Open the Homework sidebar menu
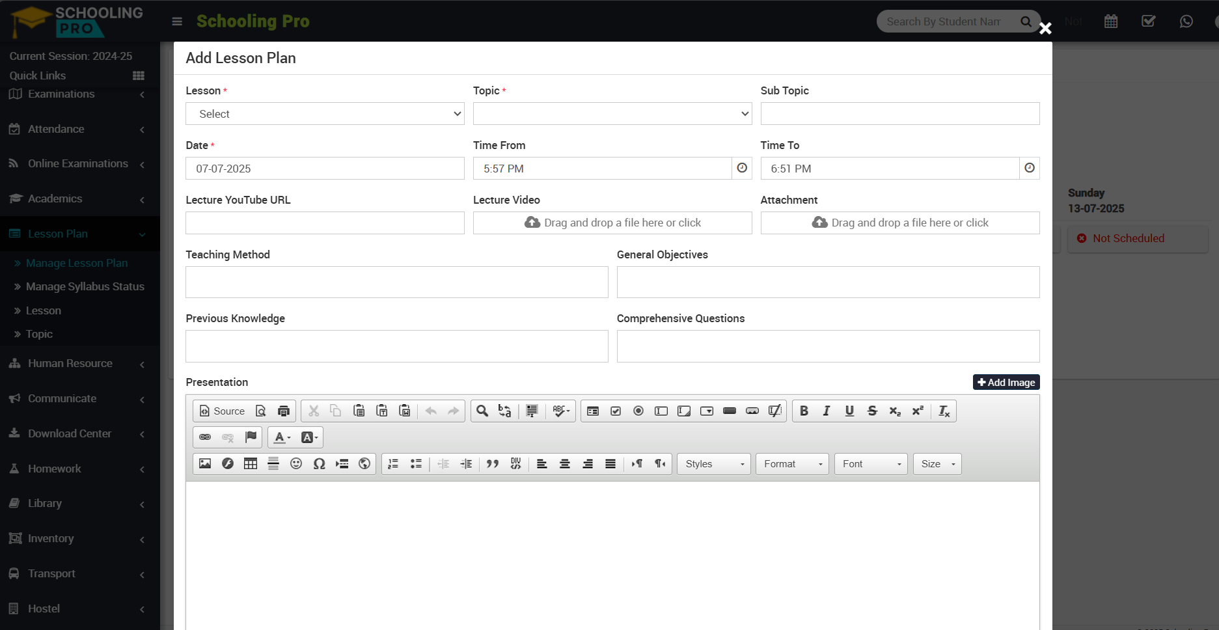 point(79,469)
